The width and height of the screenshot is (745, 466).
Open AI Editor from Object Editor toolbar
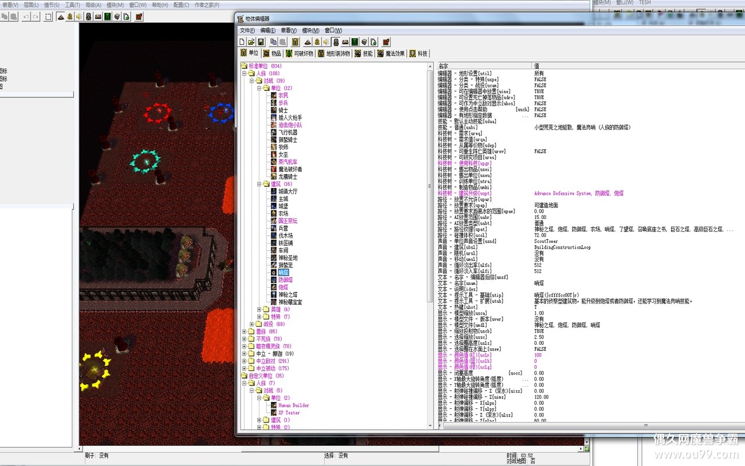coord(354,42)
